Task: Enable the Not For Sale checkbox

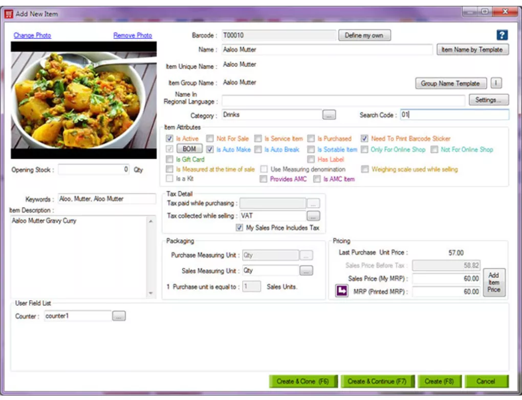Action: tap(210, 139)
